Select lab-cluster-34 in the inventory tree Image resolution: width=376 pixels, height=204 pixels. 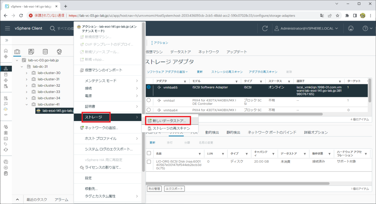pos(49,98)
